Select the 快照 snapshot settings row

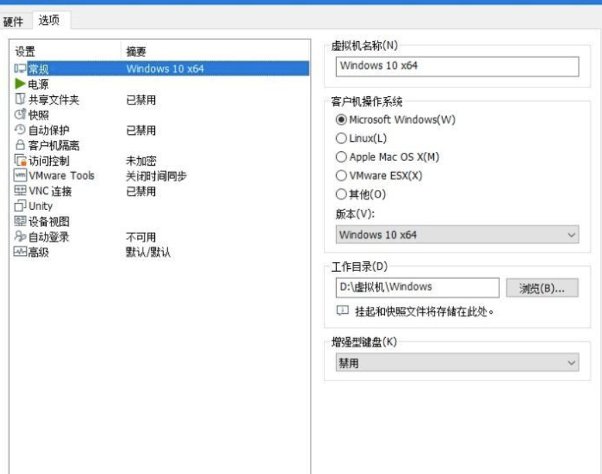161,115
